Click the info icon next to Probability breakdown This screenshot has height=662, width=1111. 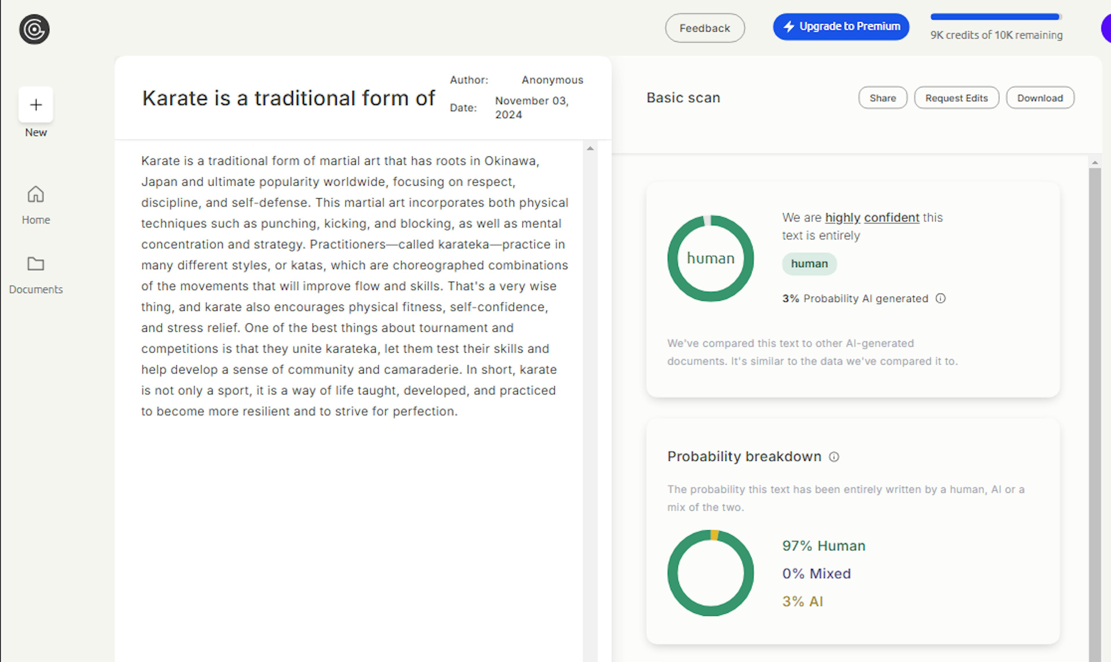tap(834, 457)
